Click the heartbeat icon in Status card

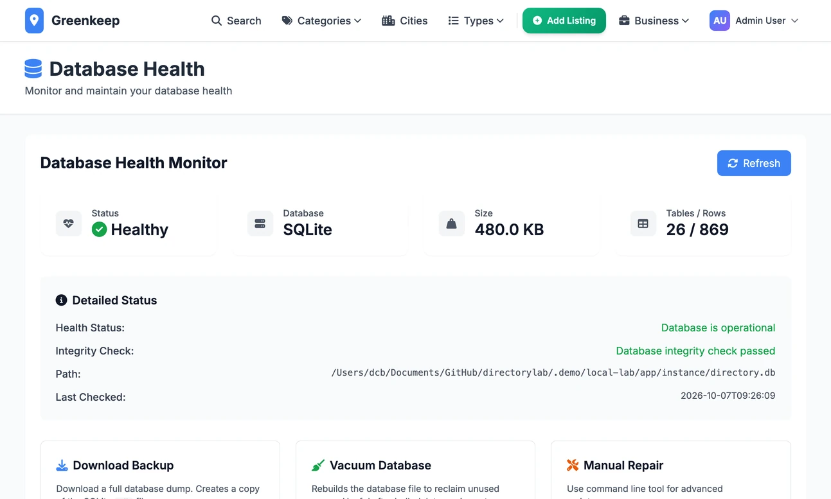pos(69,223)
